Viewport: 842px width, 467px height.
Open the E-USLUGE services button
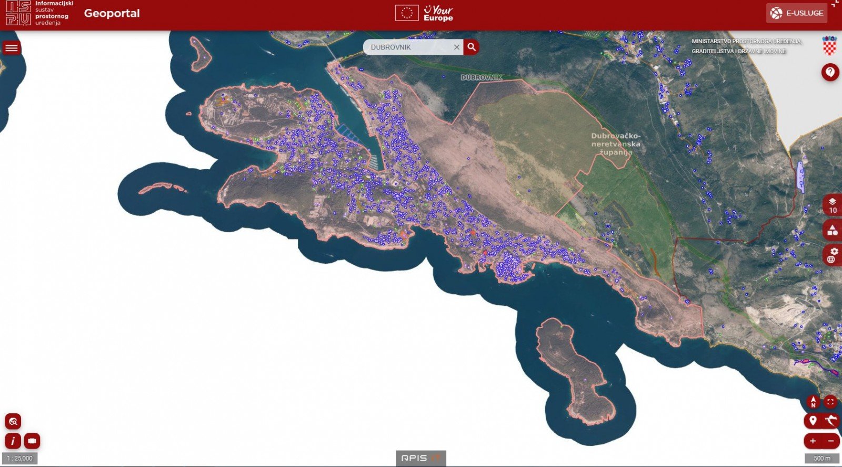tap(797, 13)
